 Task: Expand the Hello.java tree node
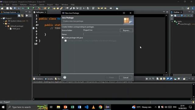click(8, 29)
